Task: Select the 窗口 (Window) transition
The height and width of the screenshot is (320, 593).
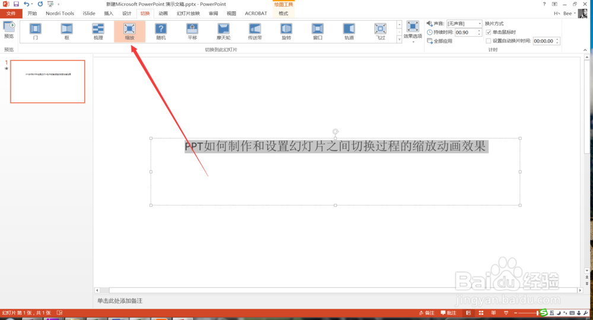Action: pyautogui.click(x=318, y=31)
